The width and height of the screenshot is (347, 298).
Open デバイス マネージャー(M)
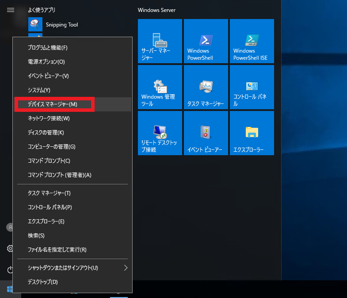click(72, 104)
